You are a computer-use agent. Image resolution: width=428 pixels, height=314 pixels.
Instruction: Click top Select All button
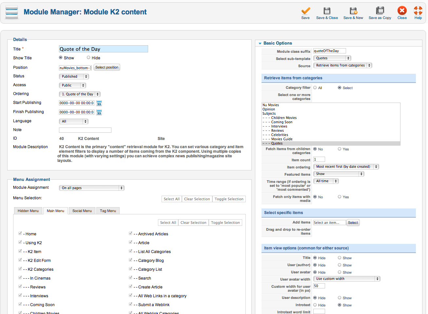(x=172, y=199)
